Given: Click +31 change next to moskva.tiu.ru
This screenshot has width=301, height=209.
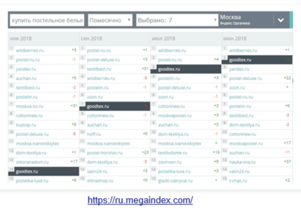Looking at the screenshot, I should 74,106.
